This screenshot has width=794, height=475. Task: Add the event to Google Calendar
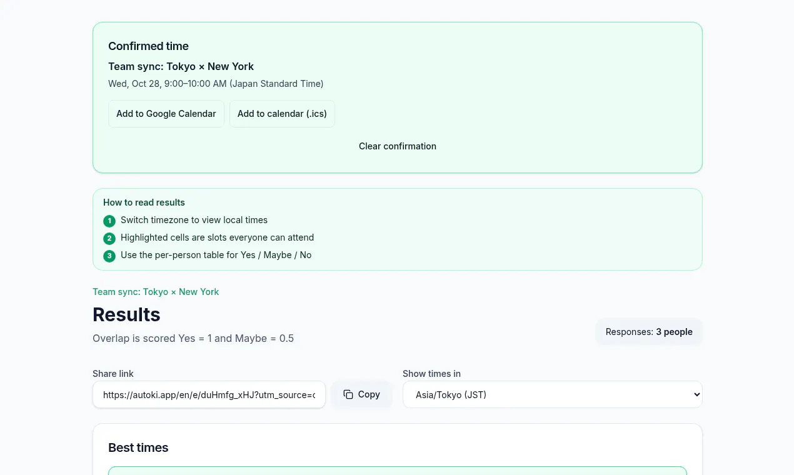pyautogui.click(x=166, y=114)
